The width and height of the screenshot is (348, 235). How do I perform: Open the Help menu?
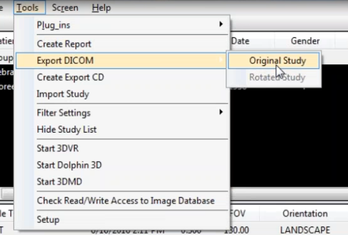coord(101,8)
